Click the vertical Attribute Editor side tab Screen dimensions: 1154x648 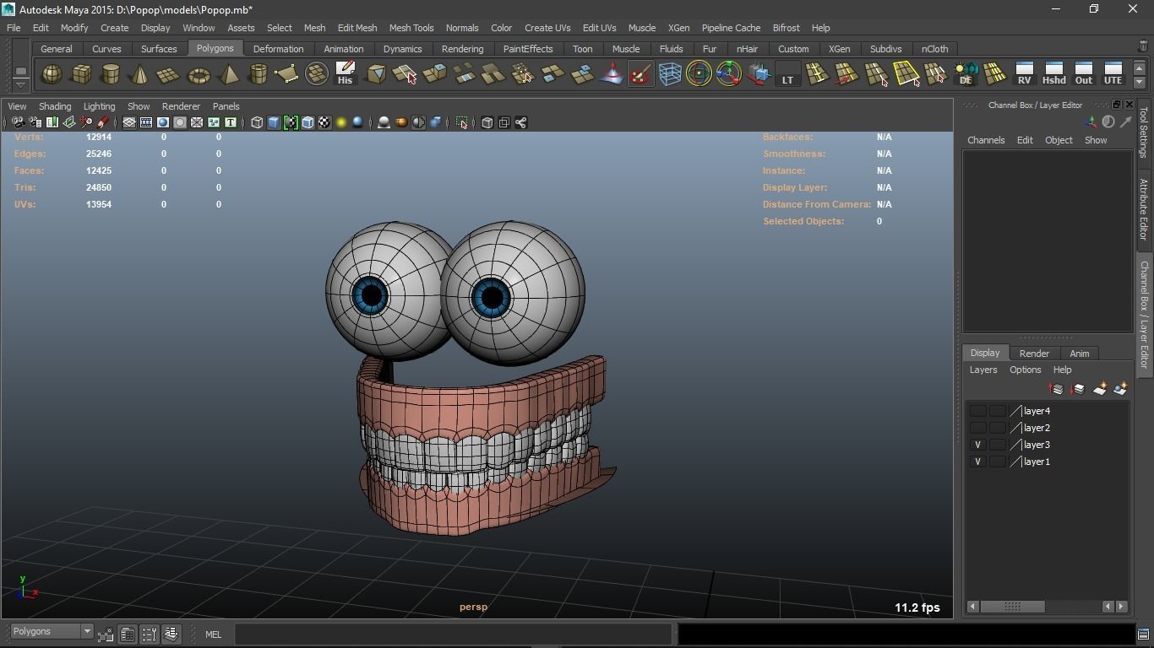[x=1145, y=208]
